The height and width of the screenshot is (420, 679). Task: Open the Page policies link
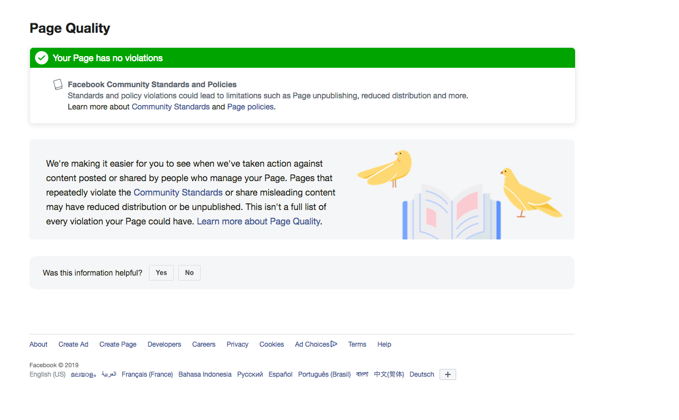[250, 107]
